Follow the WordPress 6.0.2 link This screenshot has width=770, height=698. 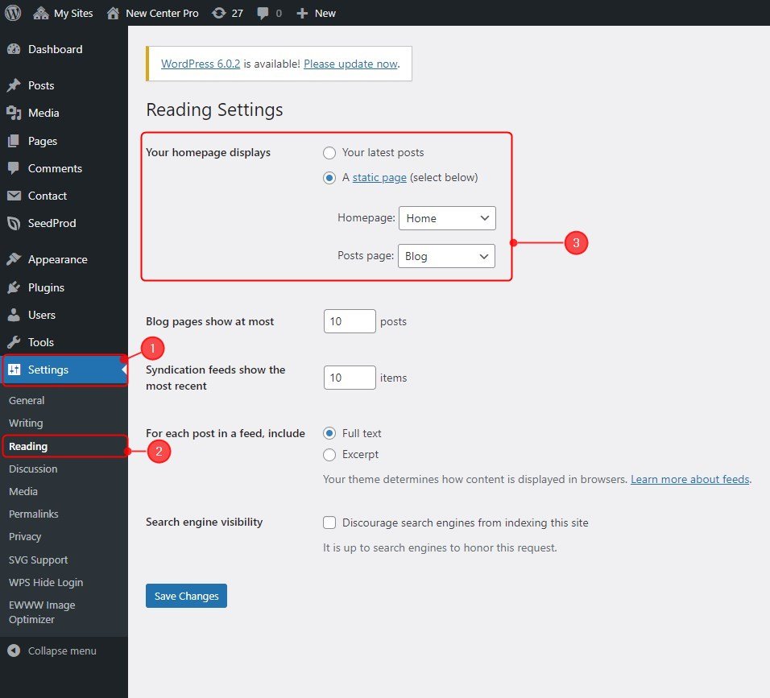(x=201, y=64)
